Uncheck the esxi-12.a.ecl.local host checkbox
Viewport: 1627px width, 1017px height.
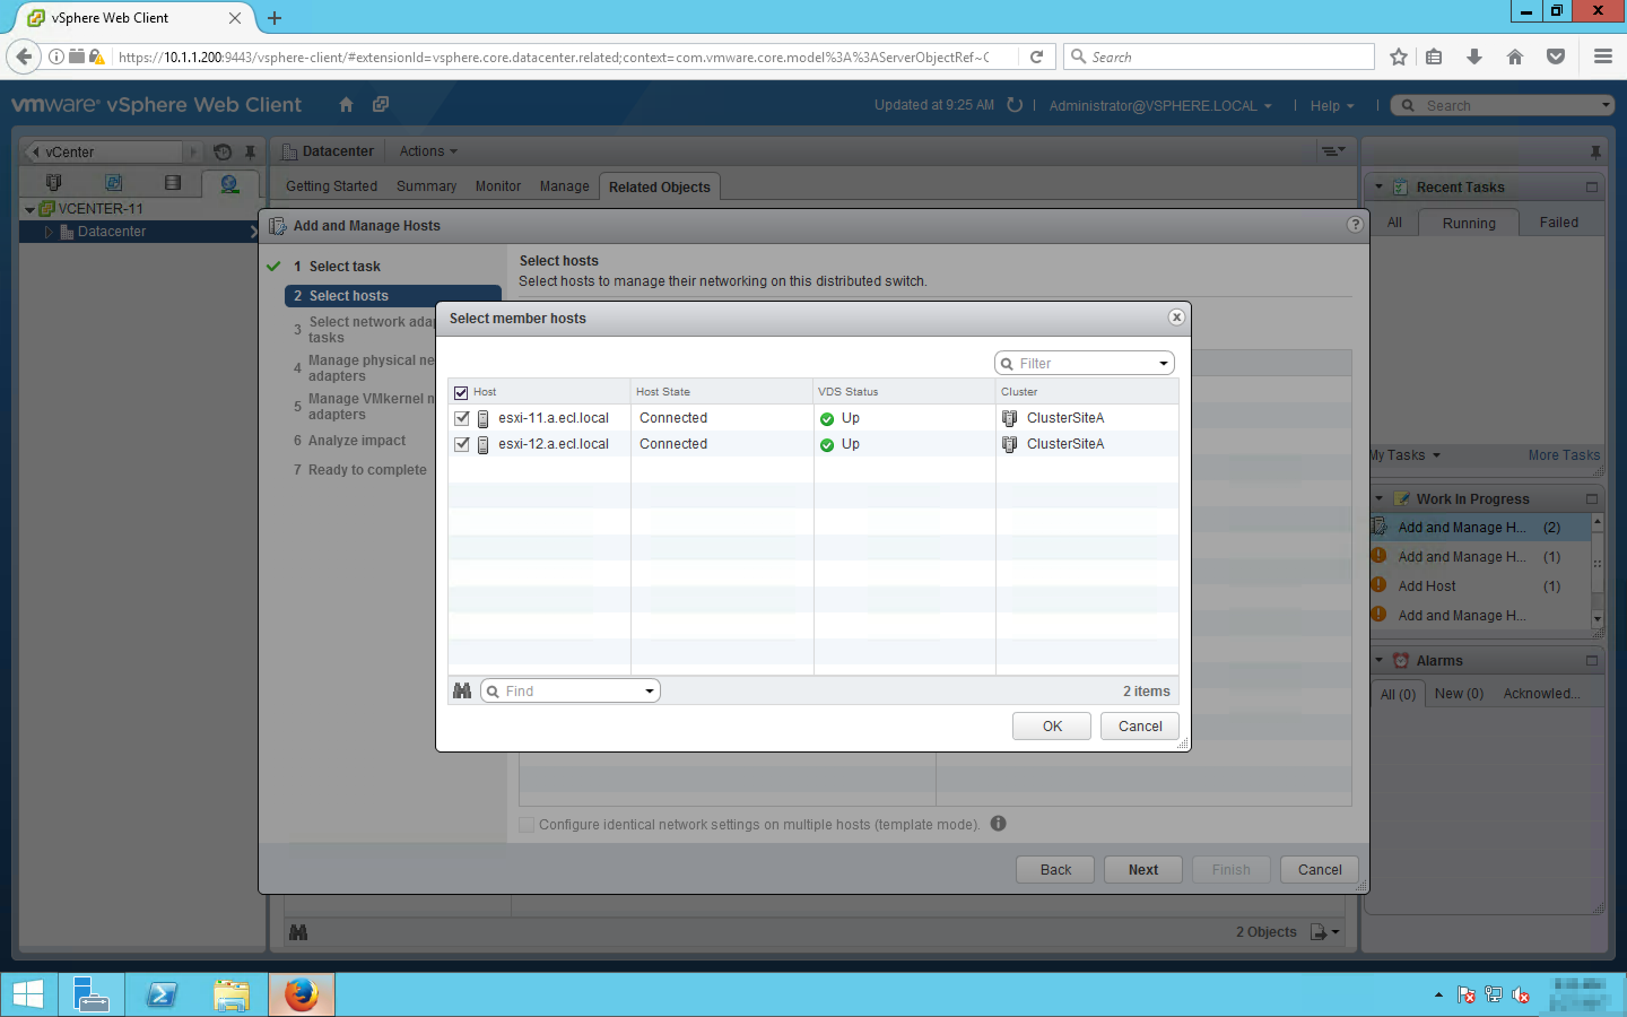tap(461, 444)
